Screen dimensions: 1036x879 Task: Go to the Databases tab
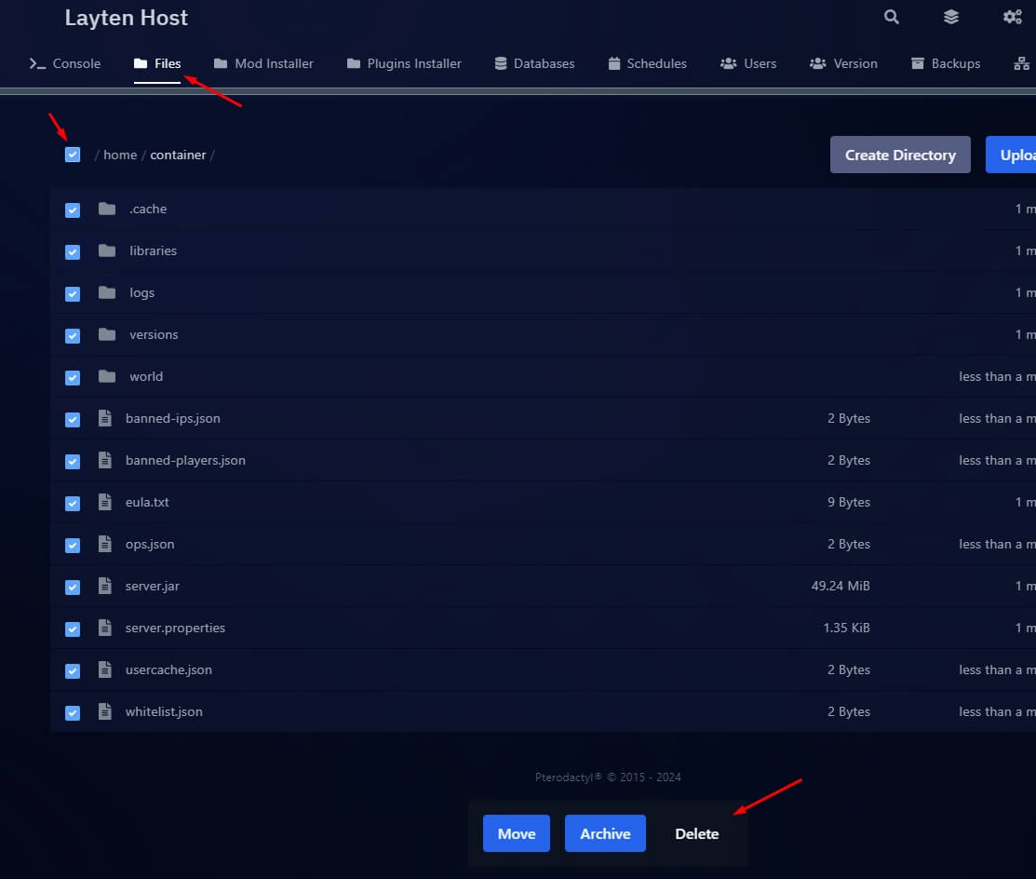pyautogui.click(x=534, y=63)
